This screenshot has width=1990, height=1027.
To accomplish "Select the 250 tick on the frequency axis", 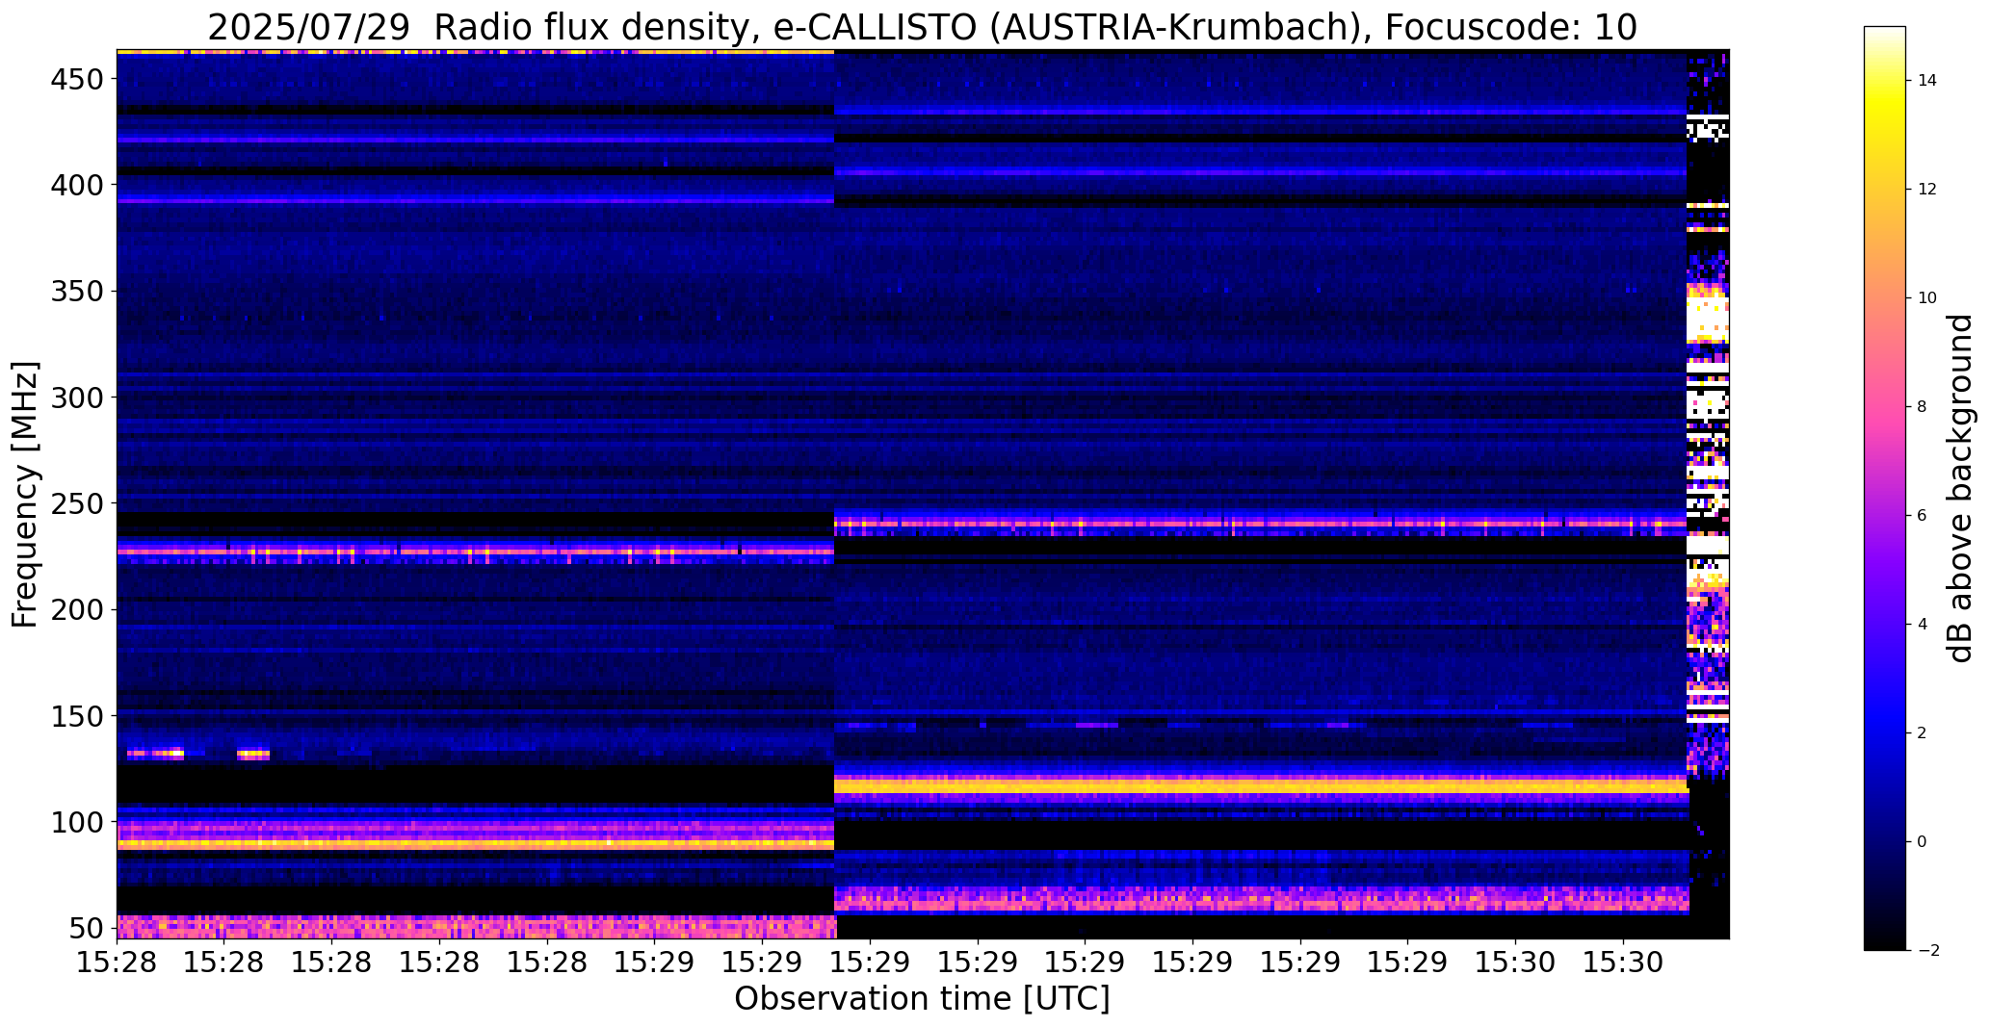I will (76, 503).
